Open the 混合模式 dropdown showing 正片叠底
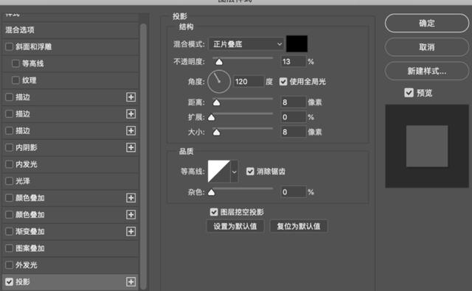Screen dimensions: 472x291 pyautogui.click(x=246, y=44)
